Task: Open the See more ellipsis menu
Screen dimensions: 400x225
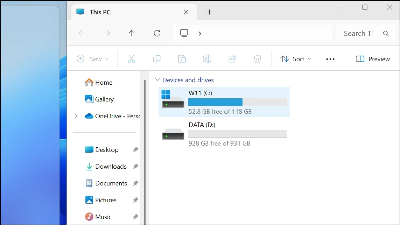Action: click(330, 59)
